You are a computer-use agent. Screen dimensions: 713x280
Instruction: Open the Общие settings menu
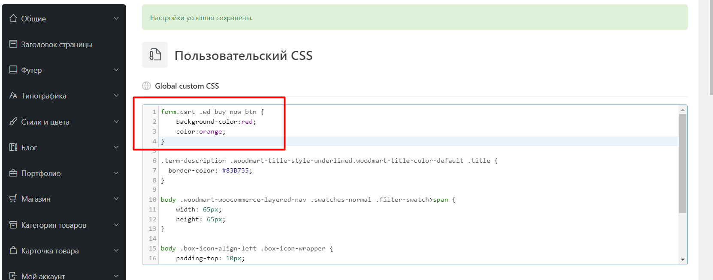(64, 18)
